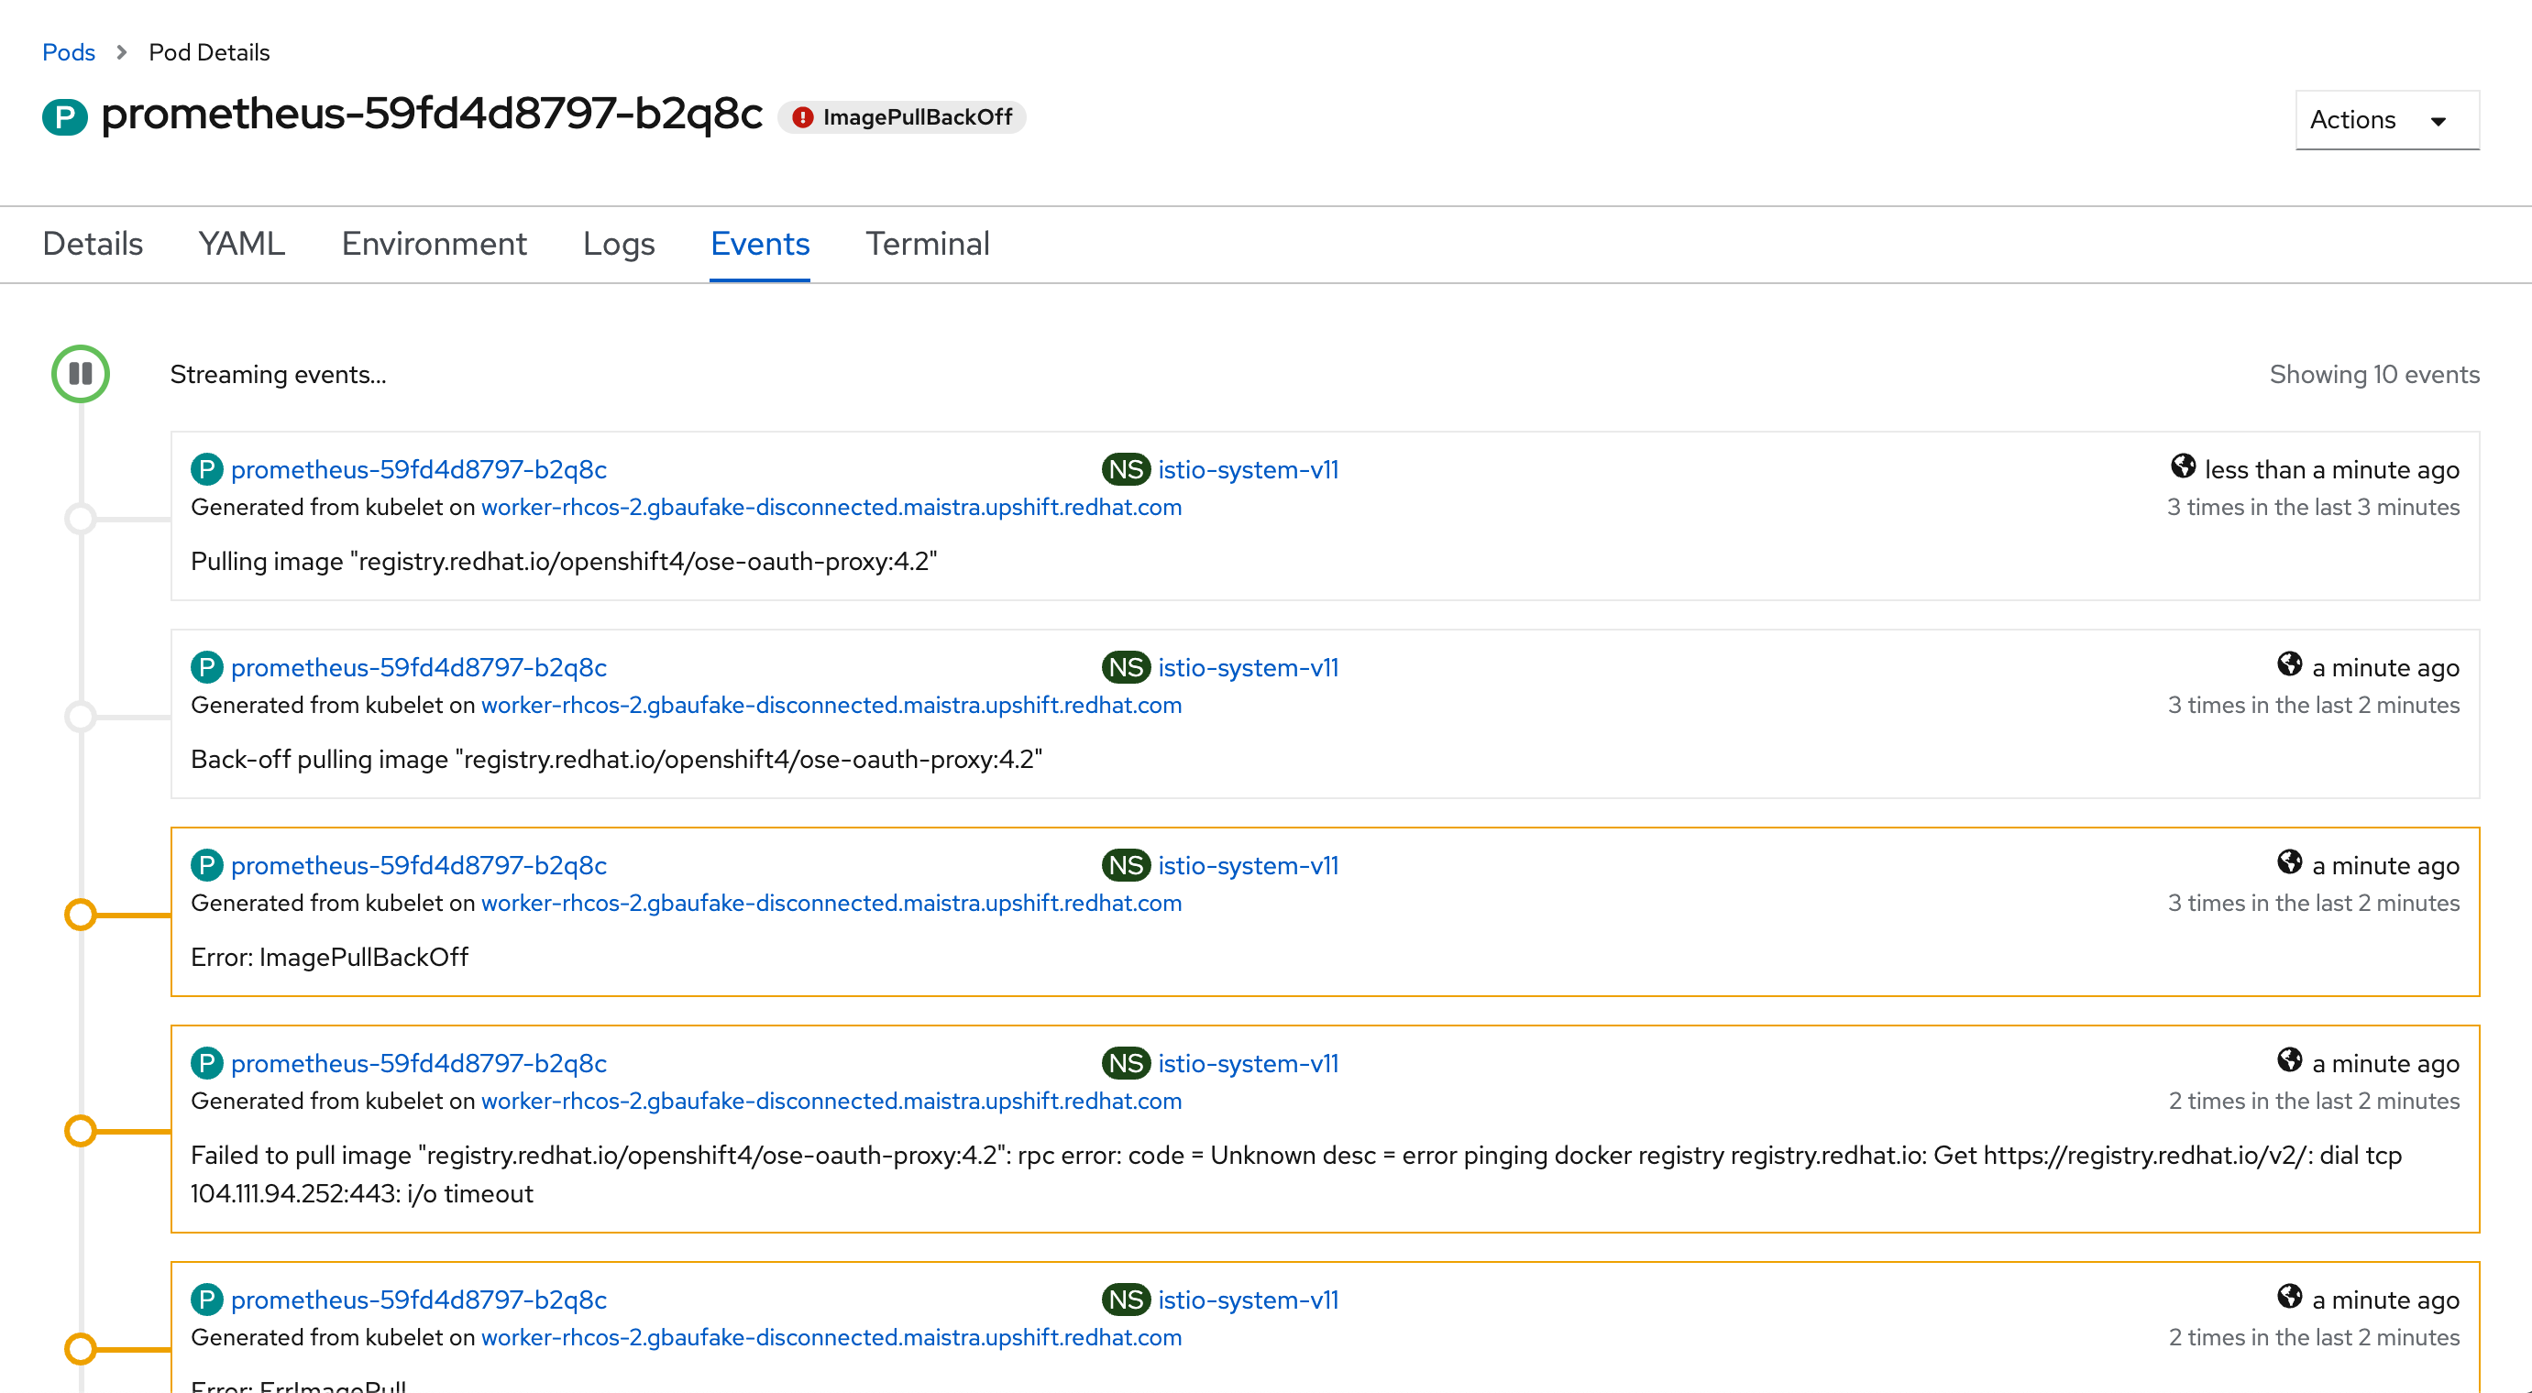Click globe icon beside 'less than a minute ago'
This screenshot has width=2532, height=1393.
click(2182, 466)
